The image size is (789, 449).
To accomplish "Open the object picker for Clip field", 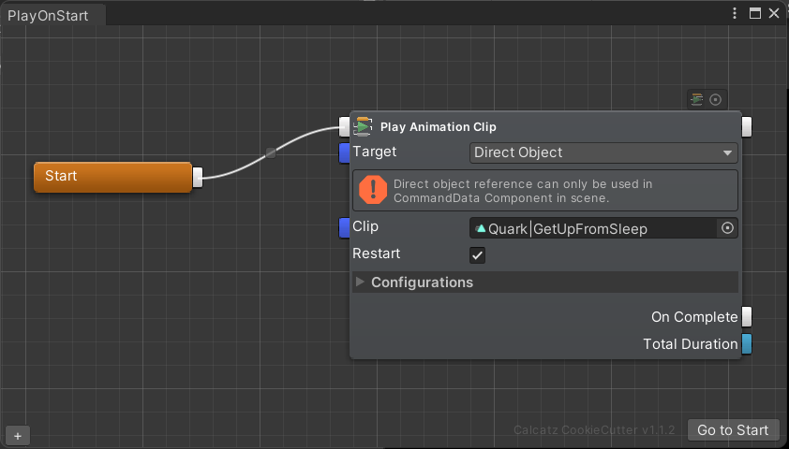I will click(x=727, y=228).
